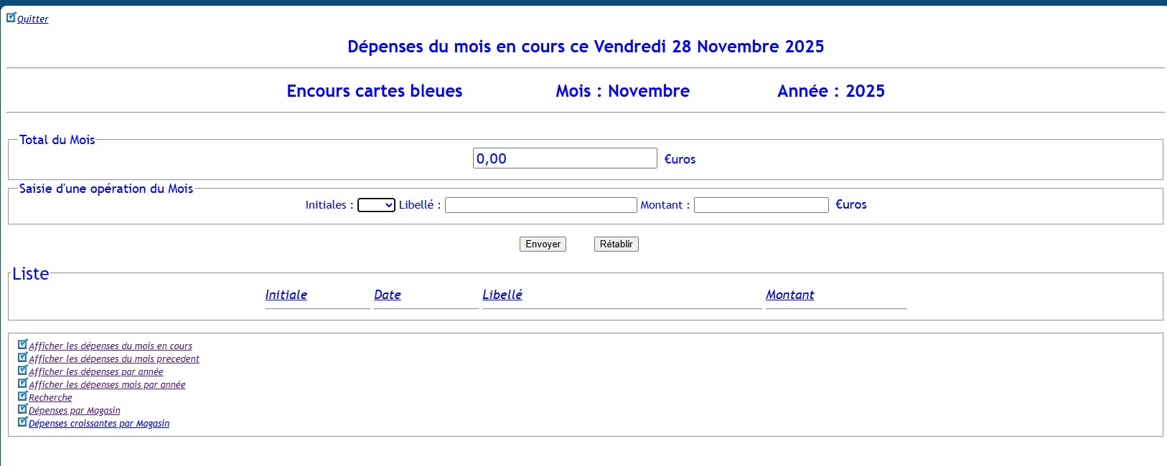This screenshot has height=466, width=1167.
Task: Click icon beside 'dépenses mois par année'
Action: [22, 384]
